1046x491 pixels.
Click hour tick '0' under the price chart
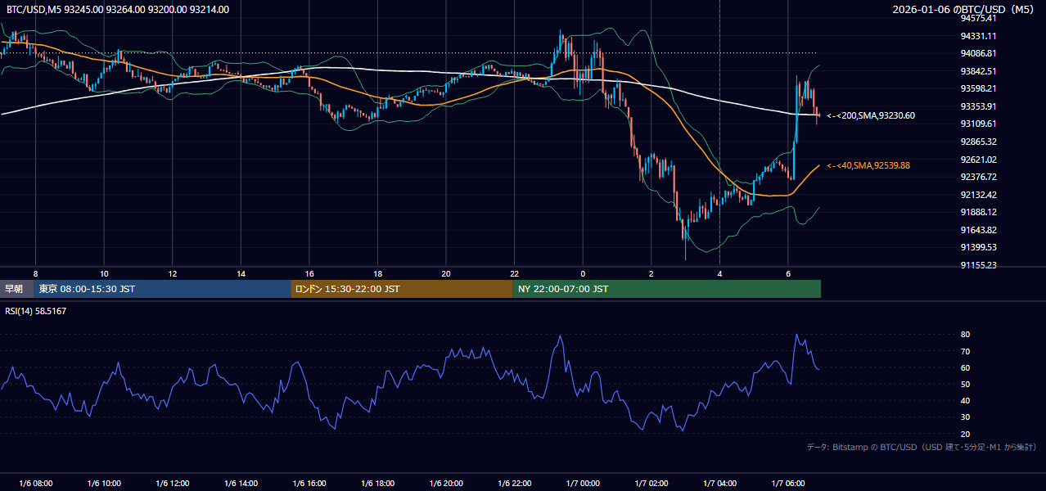click(583, 273)
